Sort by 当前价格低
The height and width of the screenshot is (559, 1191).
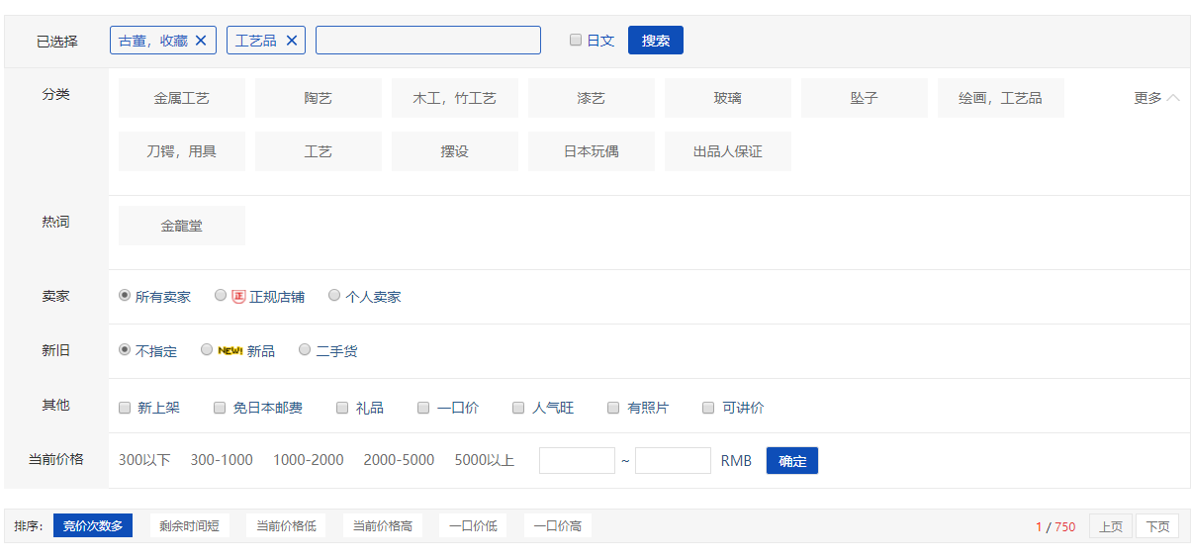(x=286, y=526)
